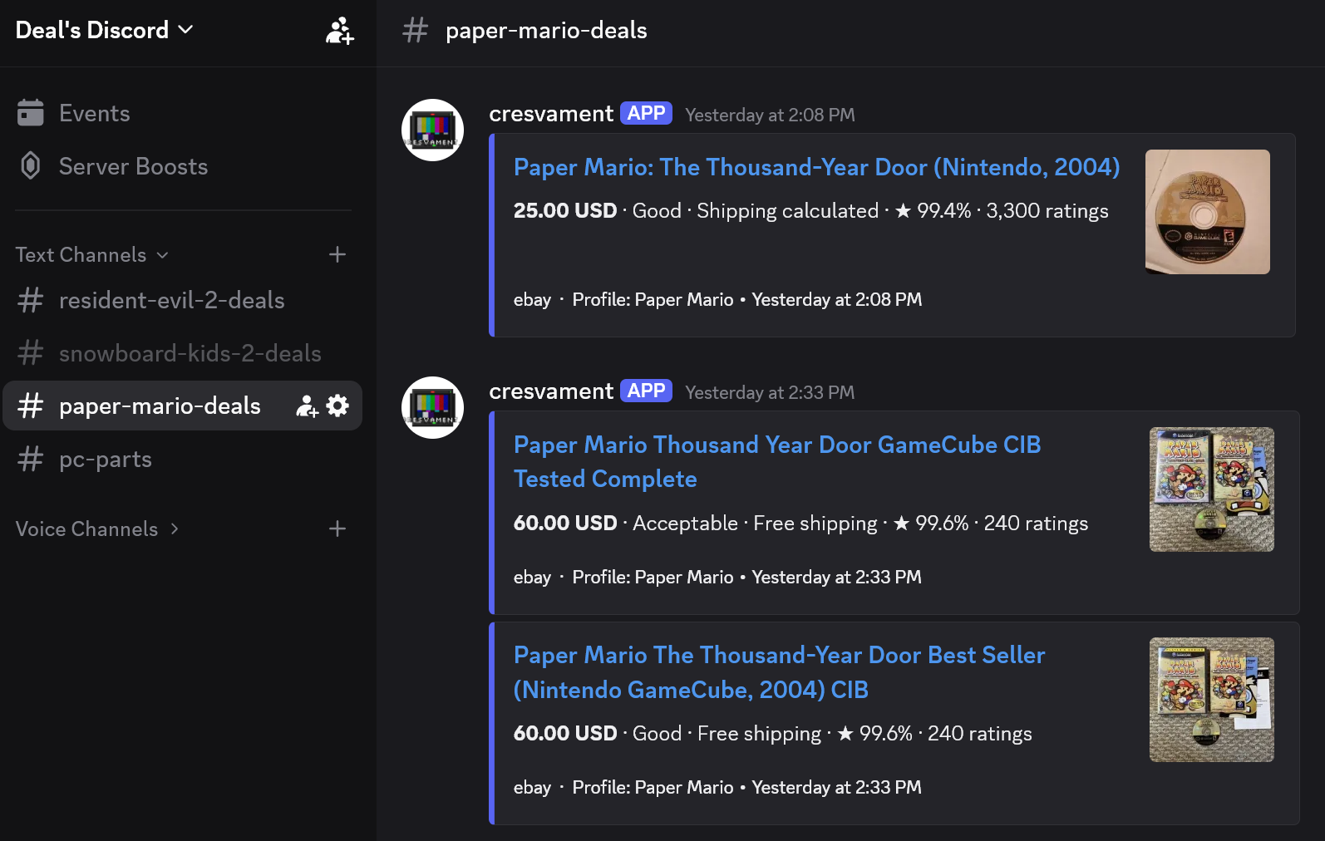The width and height of the screenshot is (1325, 841).
Task: Click the invite people icon beside server name
Action: (x=339, y=31)
